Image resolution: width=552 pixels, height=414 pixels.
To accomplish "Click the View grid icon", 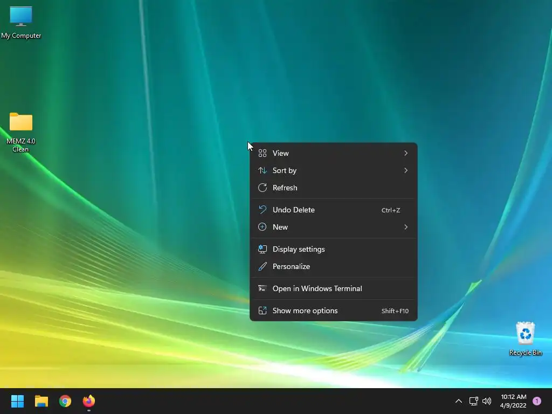I will (263, 153).
